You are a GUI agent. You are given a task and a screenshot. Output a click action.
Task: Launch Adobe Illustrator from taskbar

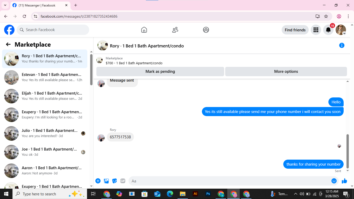195,194
